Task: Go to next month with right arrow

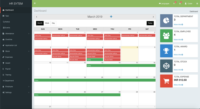Action: point(153,17)
